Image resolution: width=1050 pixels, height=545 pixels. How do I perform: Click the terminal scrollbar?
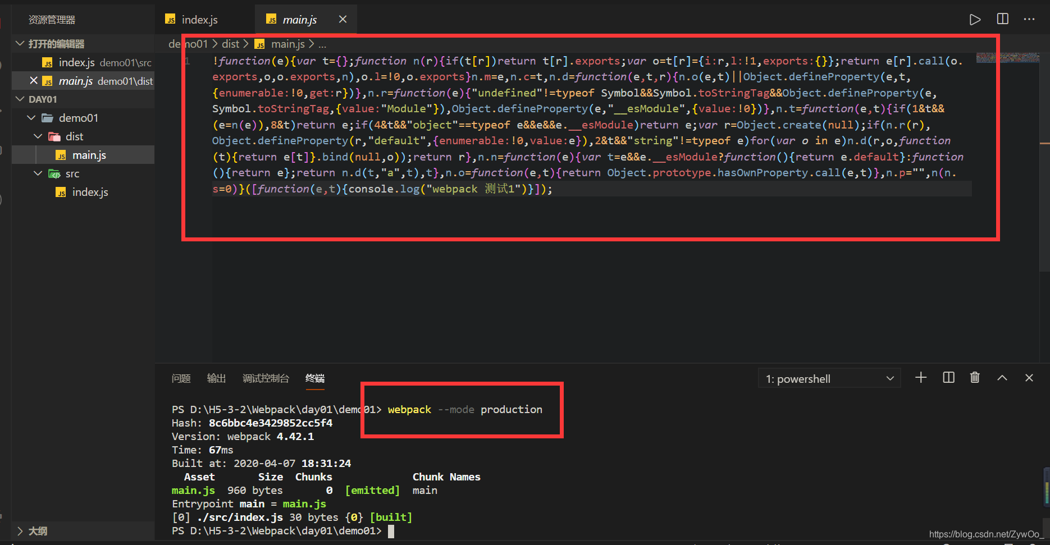[1047, 486]
